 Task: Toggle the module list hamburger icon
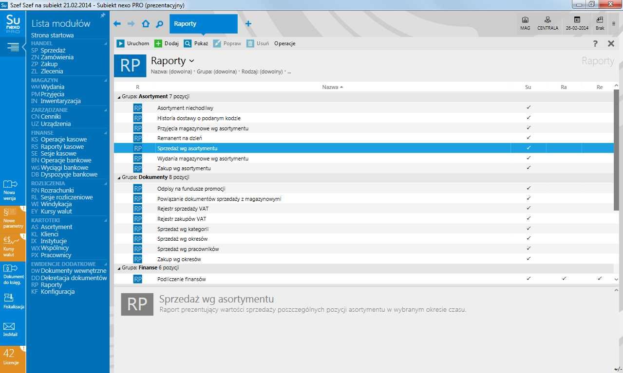[x=13, y=47]
